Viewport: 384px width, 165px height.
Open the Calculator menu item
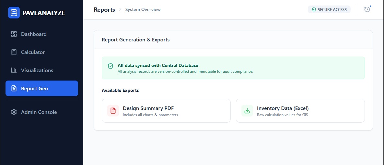pos(33,52)
